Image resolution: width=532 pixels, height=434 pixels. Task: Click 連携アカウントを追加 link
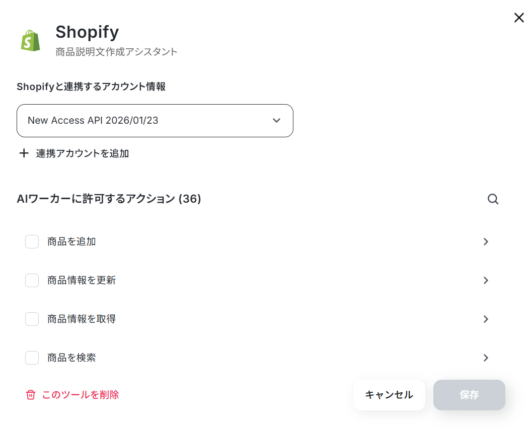[x=83, y=153]
